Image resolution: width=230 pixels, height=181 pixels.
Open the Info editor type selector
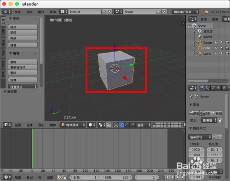click(7, 12)
